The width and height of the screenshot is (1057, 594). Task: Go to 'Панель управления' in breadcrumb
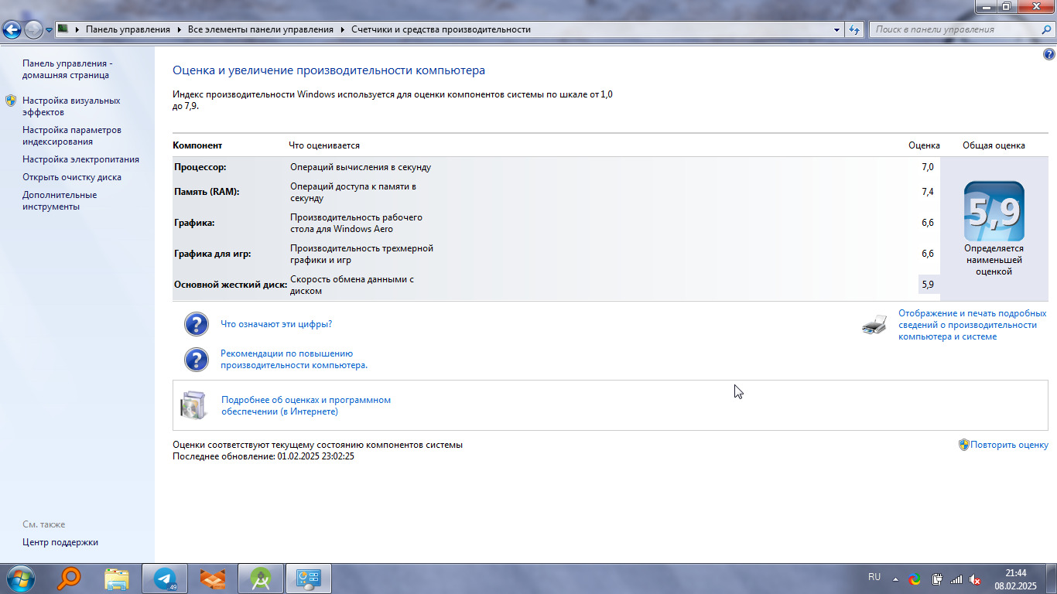[128, 29]
